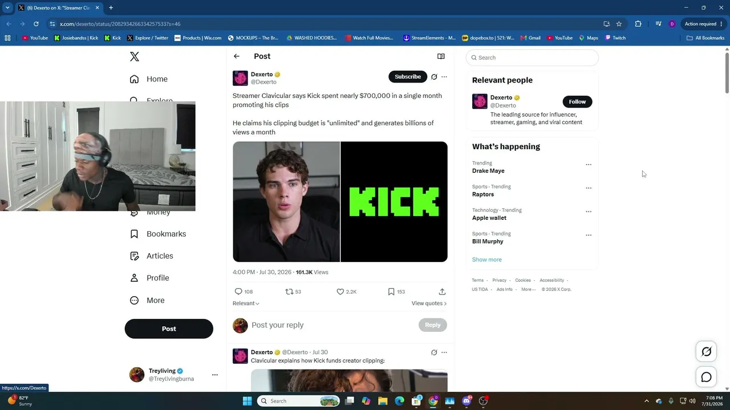
Task: Open the Chrome apps grid in bookmarks bar
Action: (7, 38)
